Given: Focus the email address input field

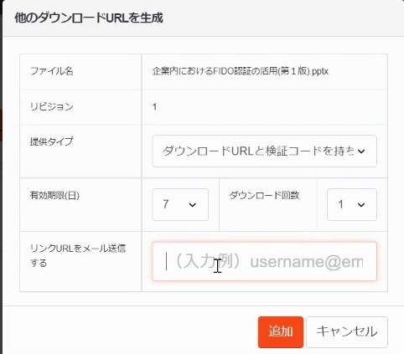Looking at the screenshot, I should coord(264,261).
